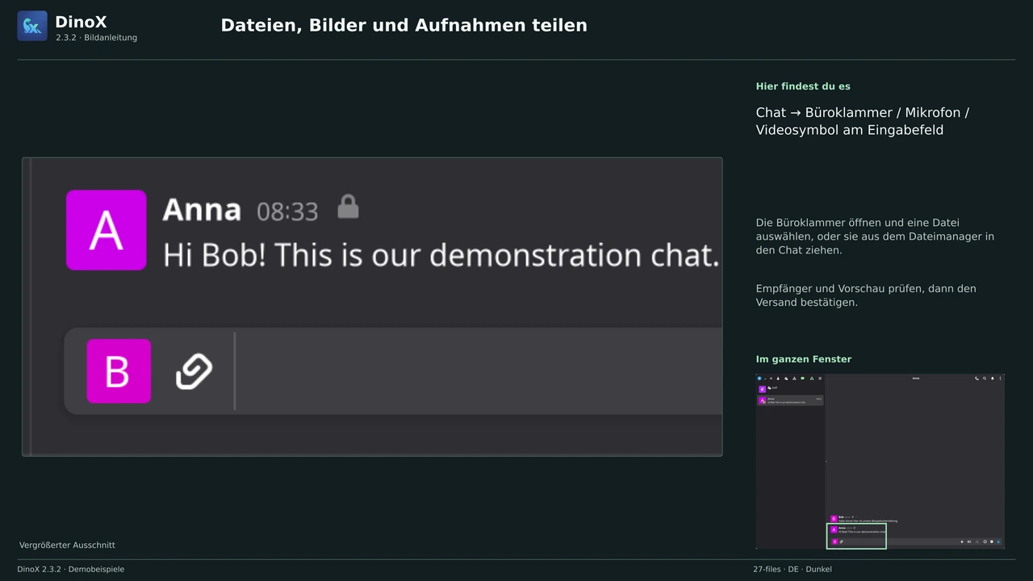Click Anna's magenta 'A' avatar in the enlarged view
The height and width of the screenshot is (581, 1033).
(106, 230)
